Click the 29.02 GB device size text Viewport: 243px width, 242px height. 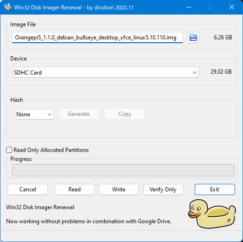point(221,72)
